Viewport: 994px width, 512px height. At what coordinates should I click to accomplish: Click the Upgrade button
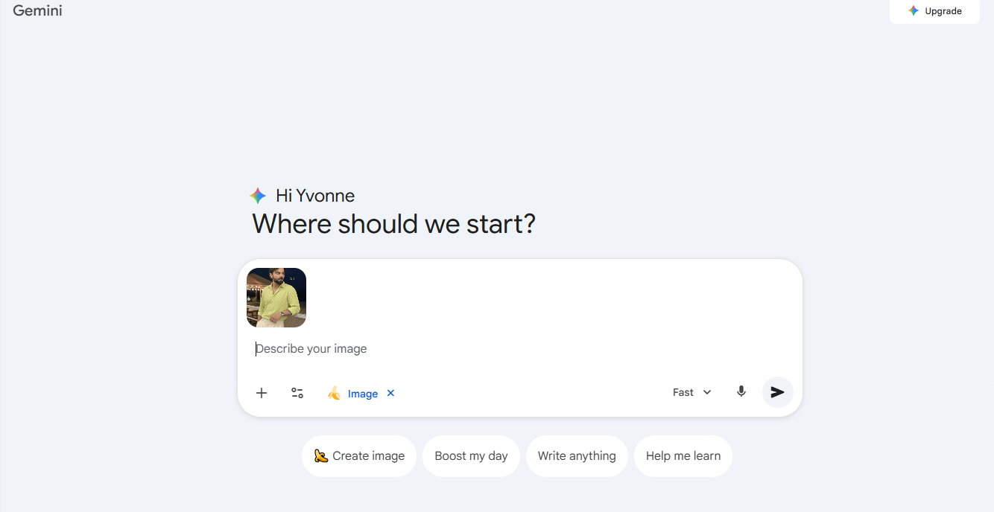point(935,10)
